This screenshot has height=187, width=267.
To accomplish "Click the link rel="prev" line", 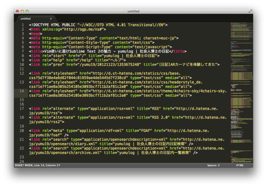I will (124, 65).
